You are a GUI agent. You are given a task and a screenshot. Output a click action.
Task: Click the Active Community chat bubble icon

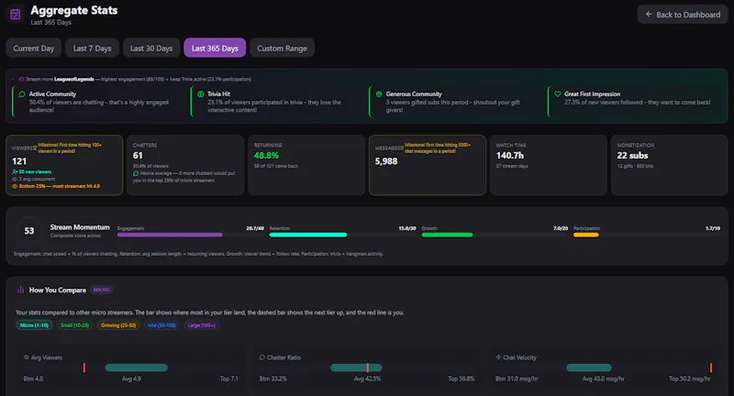point(22,94)
